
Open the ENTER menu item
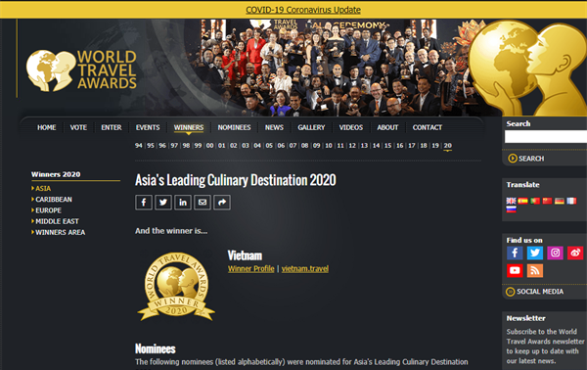tap(112, 127)
